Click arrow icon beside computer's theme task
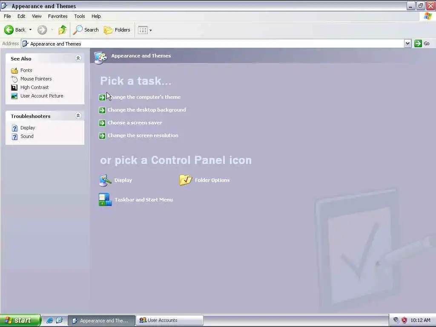Viewport: 436px width, 327px height. coord(102,98)
